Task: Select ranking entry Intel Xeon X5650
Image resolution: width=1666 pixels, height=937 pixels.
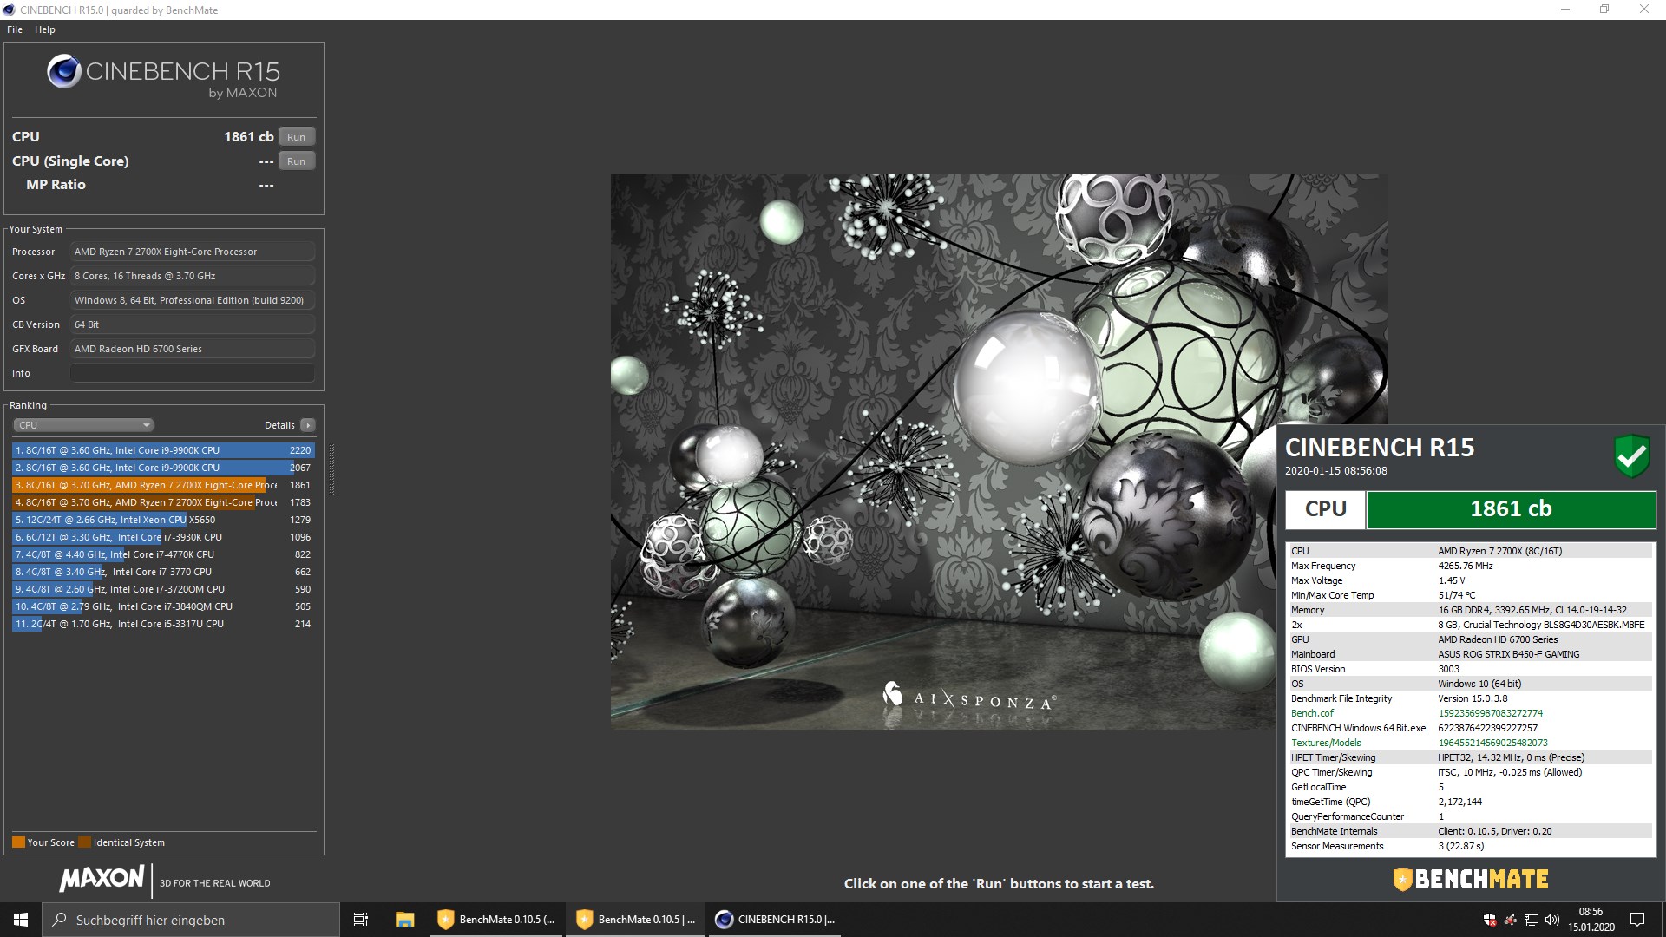Action: click(163, 520)
